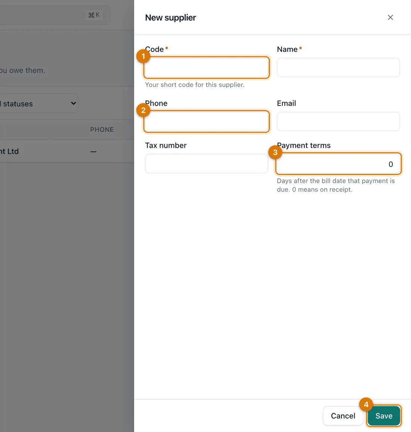Click the 'New supplier' heading
The width and height of the screenshot is (411, 432).
pos(171,18)
